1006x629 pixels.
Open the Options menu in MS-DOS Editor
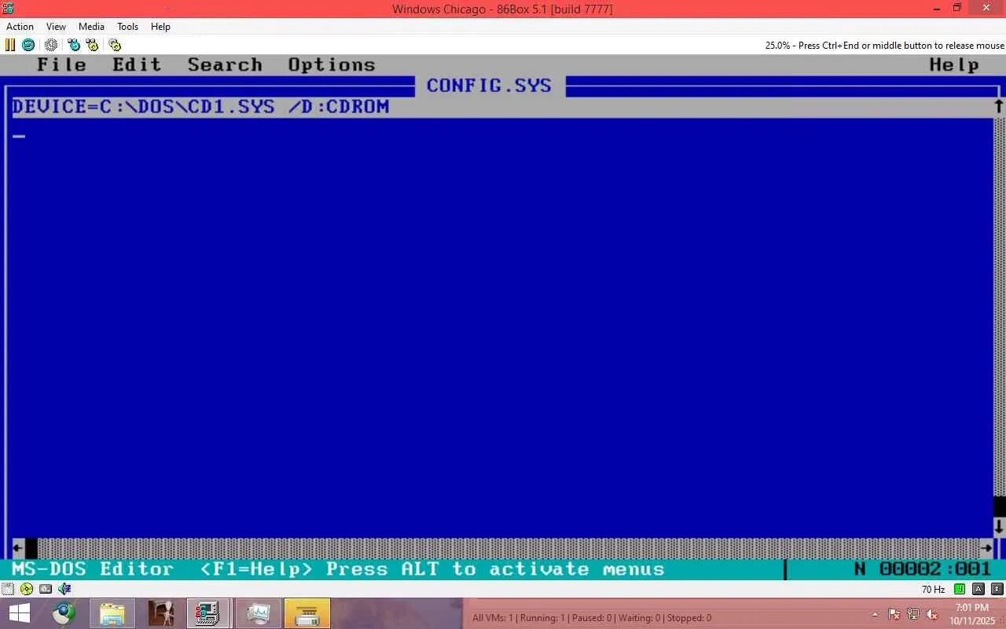[x=332, y=65]
